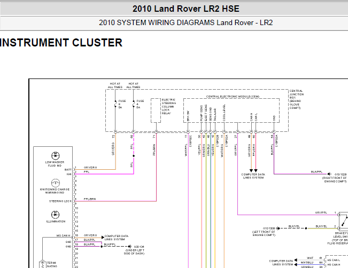Click the BATT terminal label
348x268 pixels.
[68, 170]
